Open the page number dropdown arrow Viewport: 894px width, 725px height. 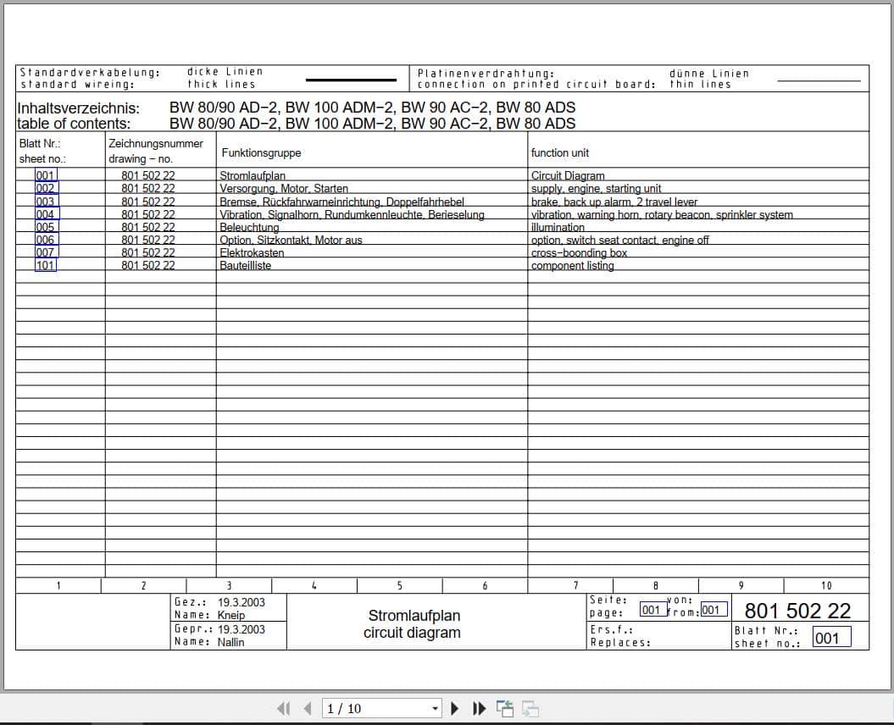[x=435, y=708]
